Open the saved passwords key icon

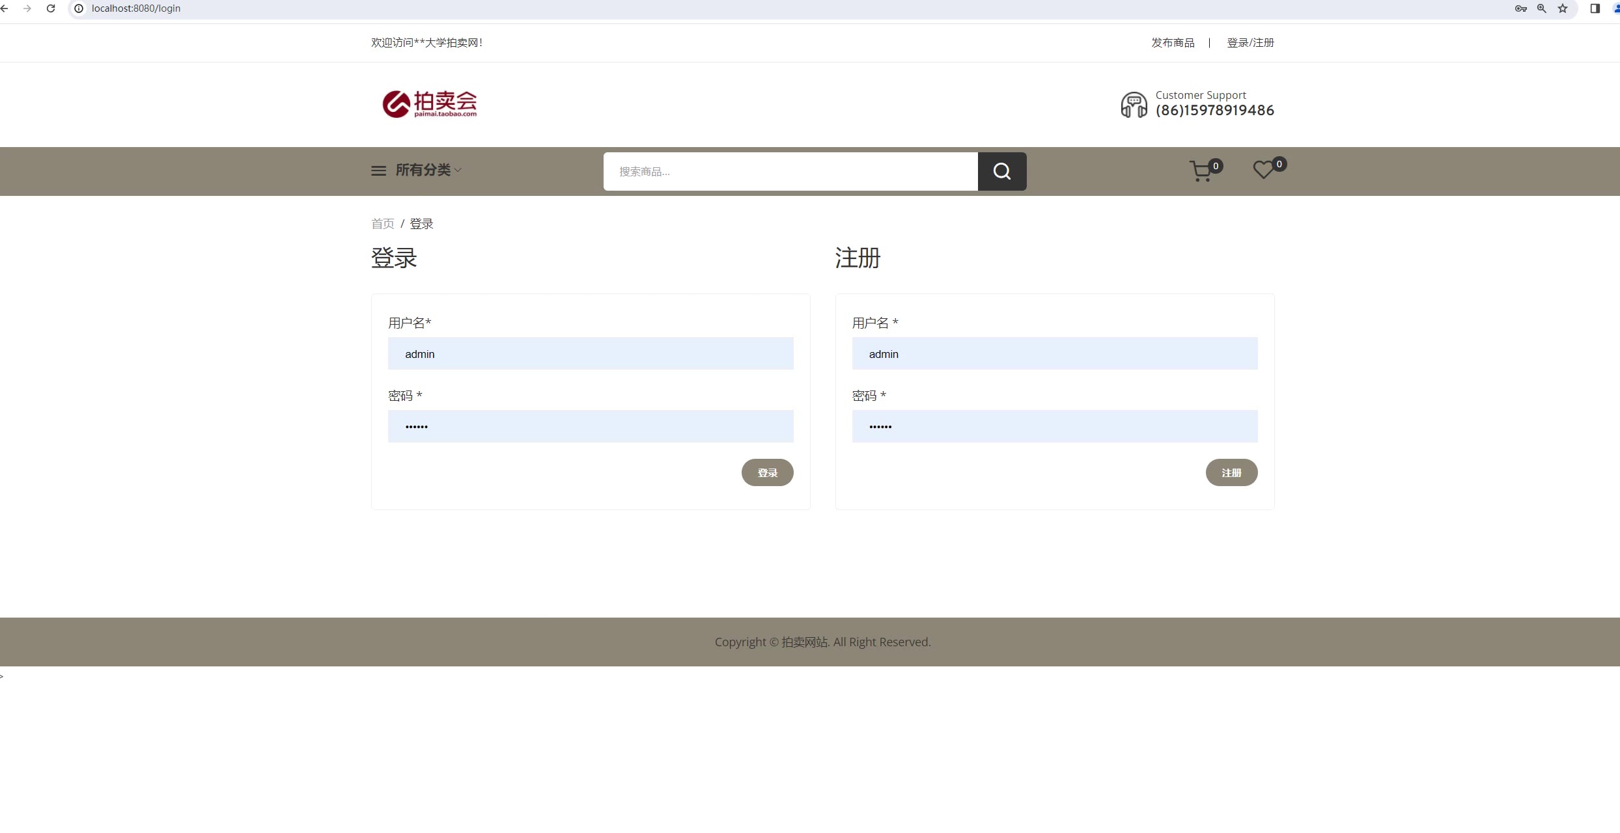(1520, 8)
